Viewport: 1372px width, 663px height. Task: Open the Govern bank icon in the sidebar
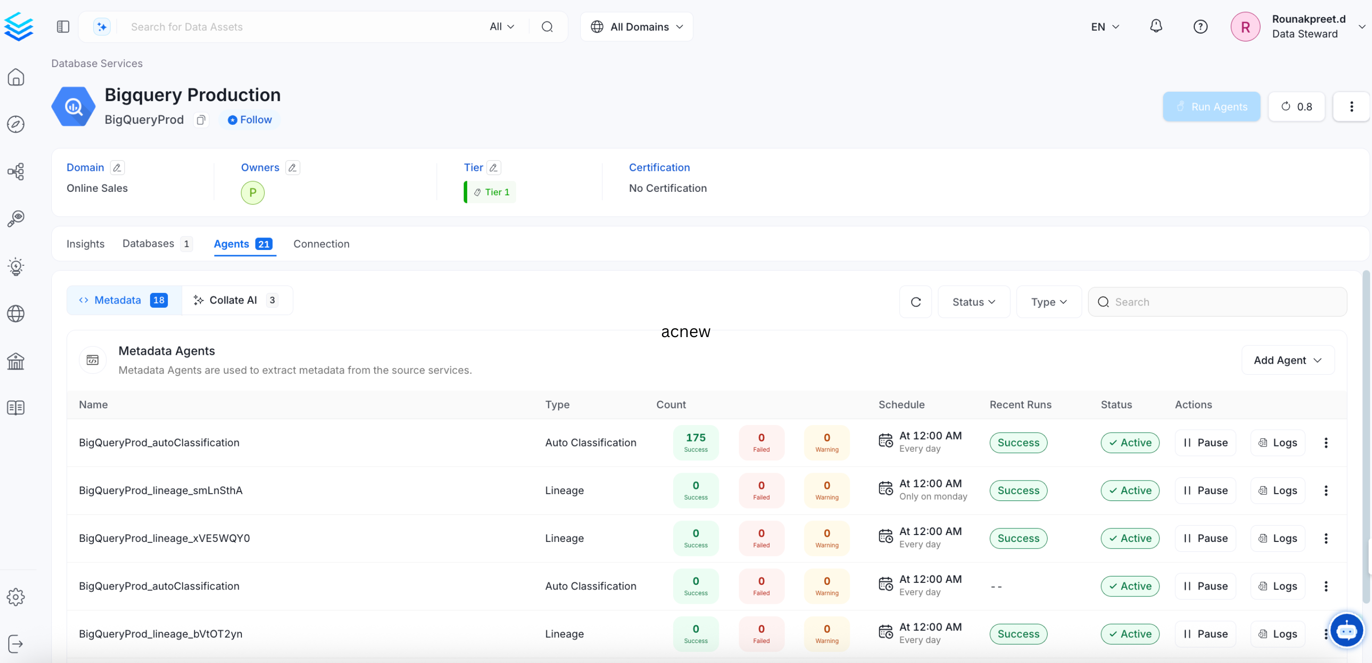16,361
